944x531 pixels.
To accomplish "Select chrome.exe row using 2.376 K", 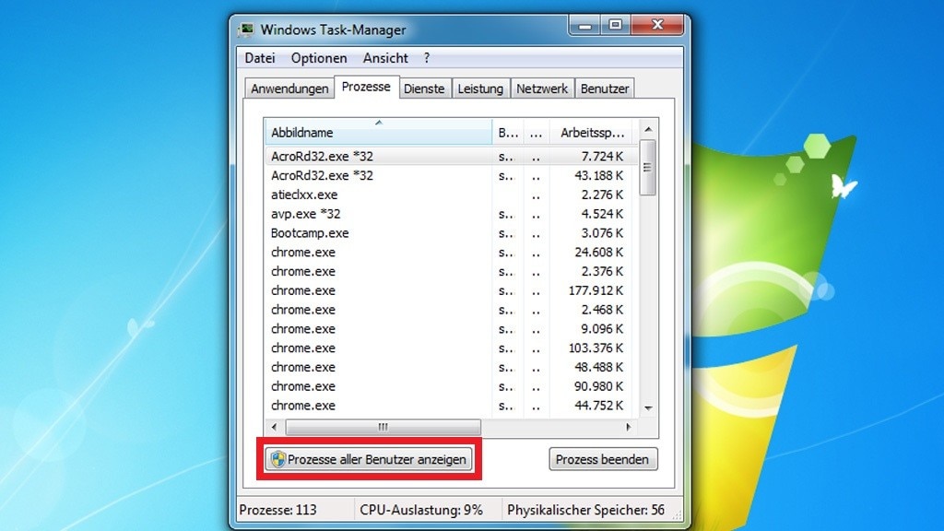I will click(x=450, y=272).
